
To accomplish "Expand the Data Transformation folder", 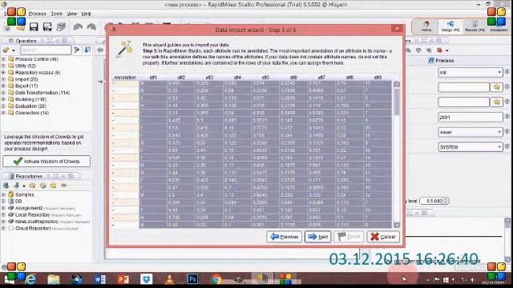I will (x=3, y=93).
